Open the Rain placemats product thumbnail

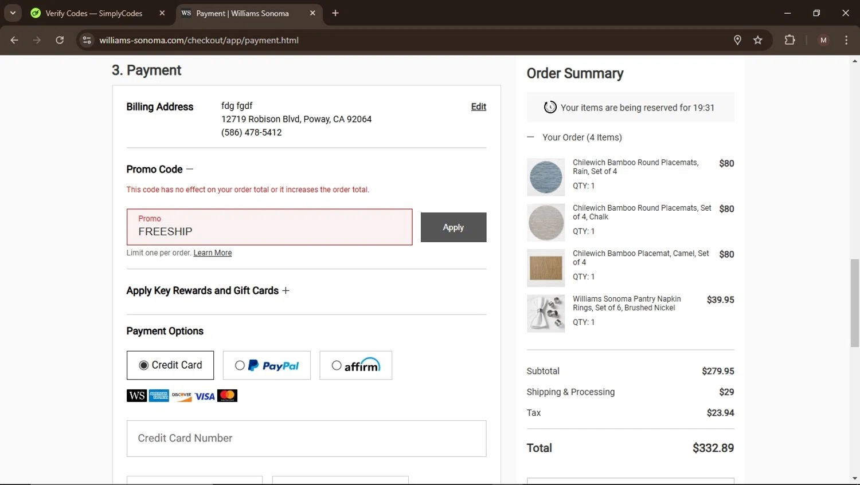[546, 177]
